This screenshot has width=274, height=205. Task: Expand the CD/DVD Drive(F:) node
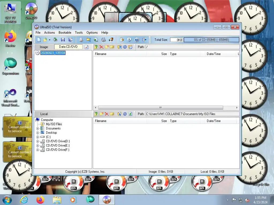37,150
